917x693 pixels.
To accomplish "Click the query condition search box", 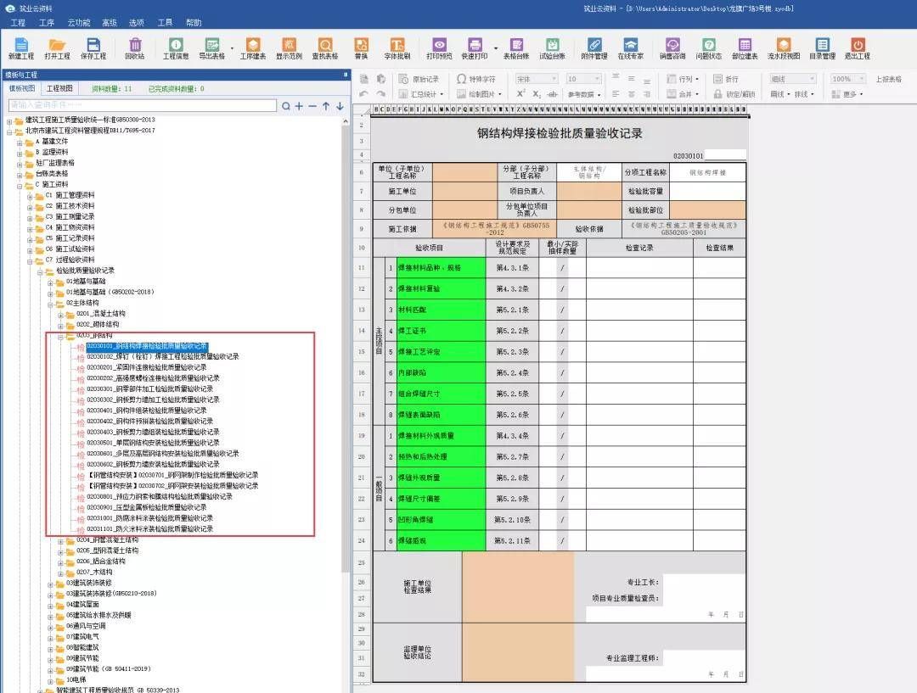I will click(x=142, y=105).
